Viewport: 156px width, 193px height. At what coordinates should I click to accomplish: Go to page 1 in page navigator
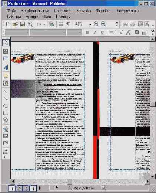pyautogui.click(x=12, y=189)
